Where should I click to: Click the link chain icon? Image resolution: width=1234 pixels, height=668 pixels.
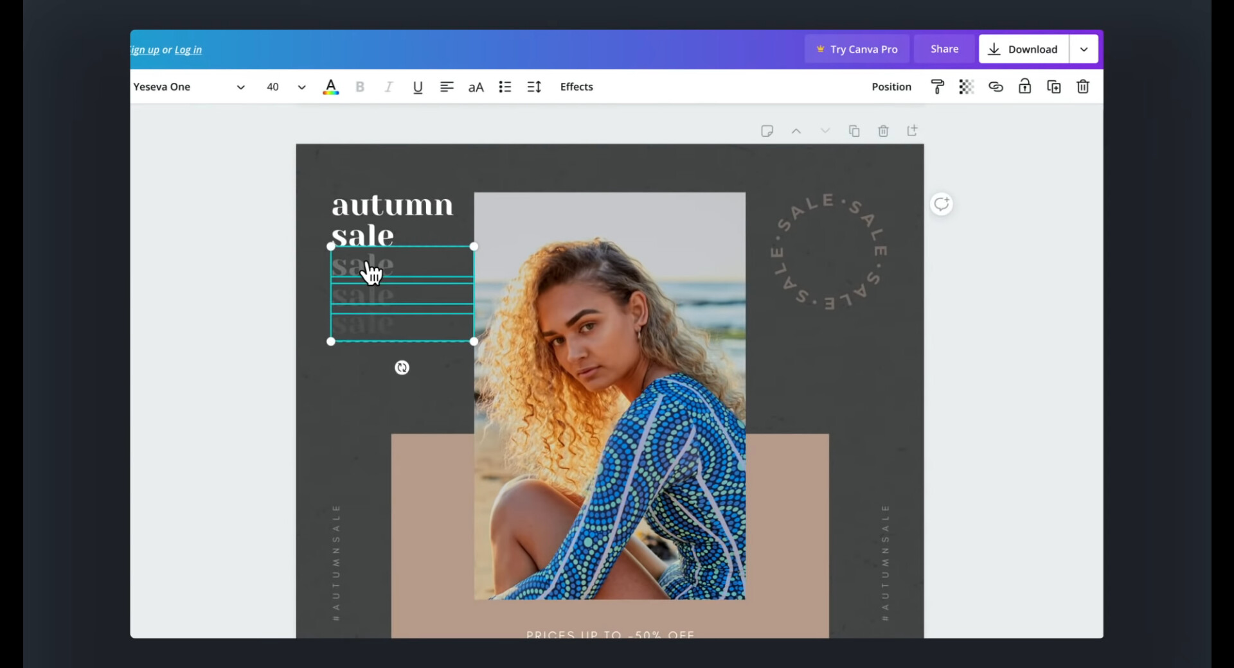[x=996, y=87]
